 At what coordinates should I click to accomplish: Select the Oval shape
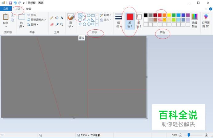click(x=89, y=15)
